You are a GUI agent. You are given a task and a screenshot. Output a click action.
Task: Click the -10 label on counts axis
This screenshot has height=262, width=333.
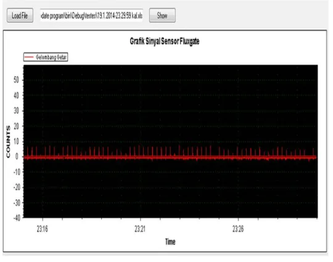click(x=17, y=172)
